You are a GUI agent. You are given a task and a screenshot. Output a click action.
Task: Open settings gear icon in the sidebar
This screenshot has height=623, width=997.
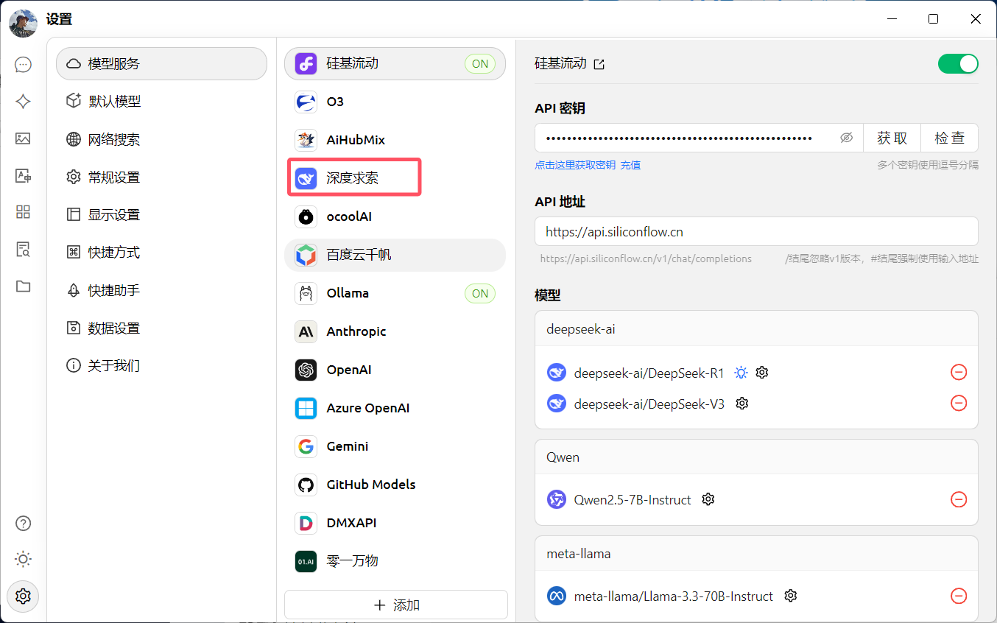pyautogui.click(x=23, y=596)
